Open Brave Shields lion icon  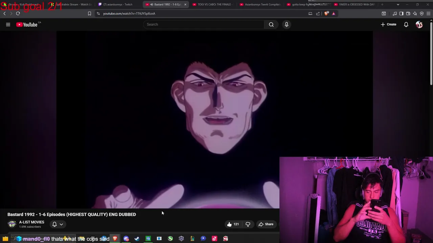pos(326,13)
